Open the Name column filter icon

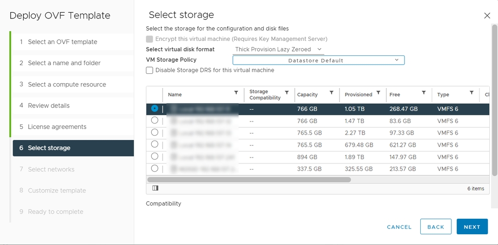point(236,92)
